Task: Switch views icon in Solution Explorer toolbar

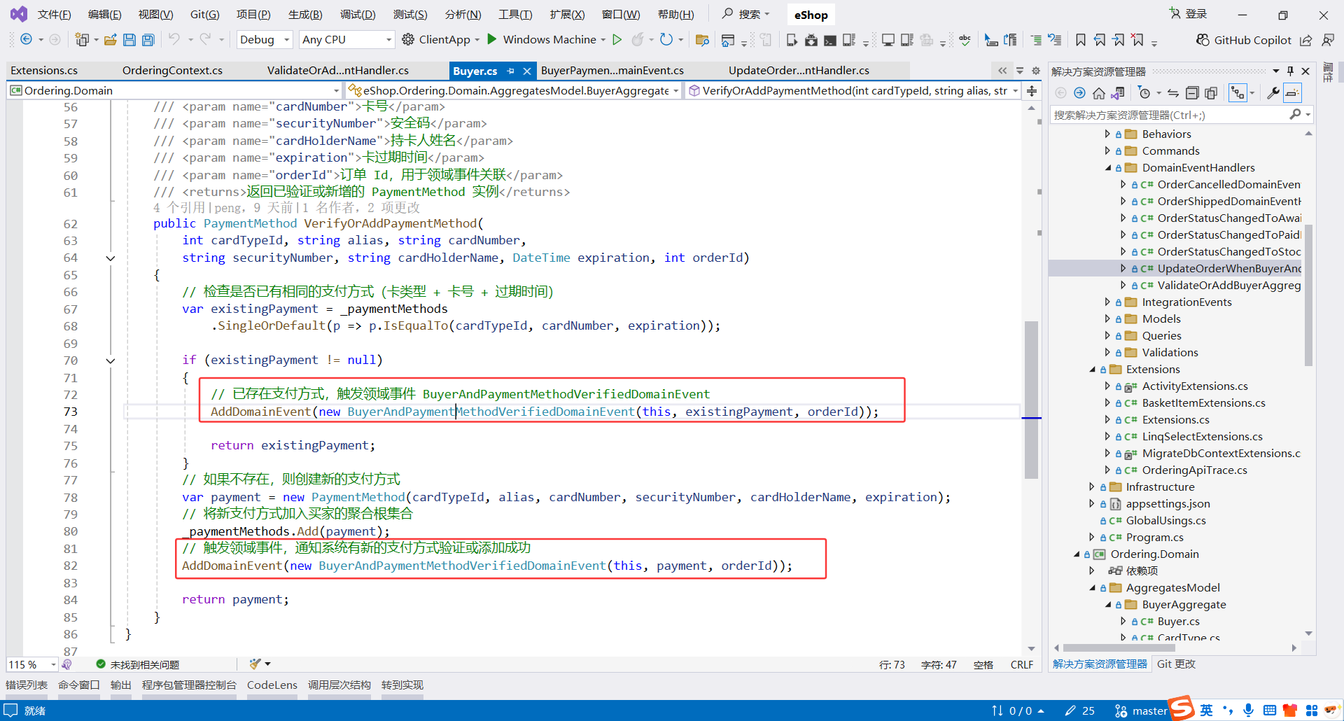Action: coord(1118,93)
